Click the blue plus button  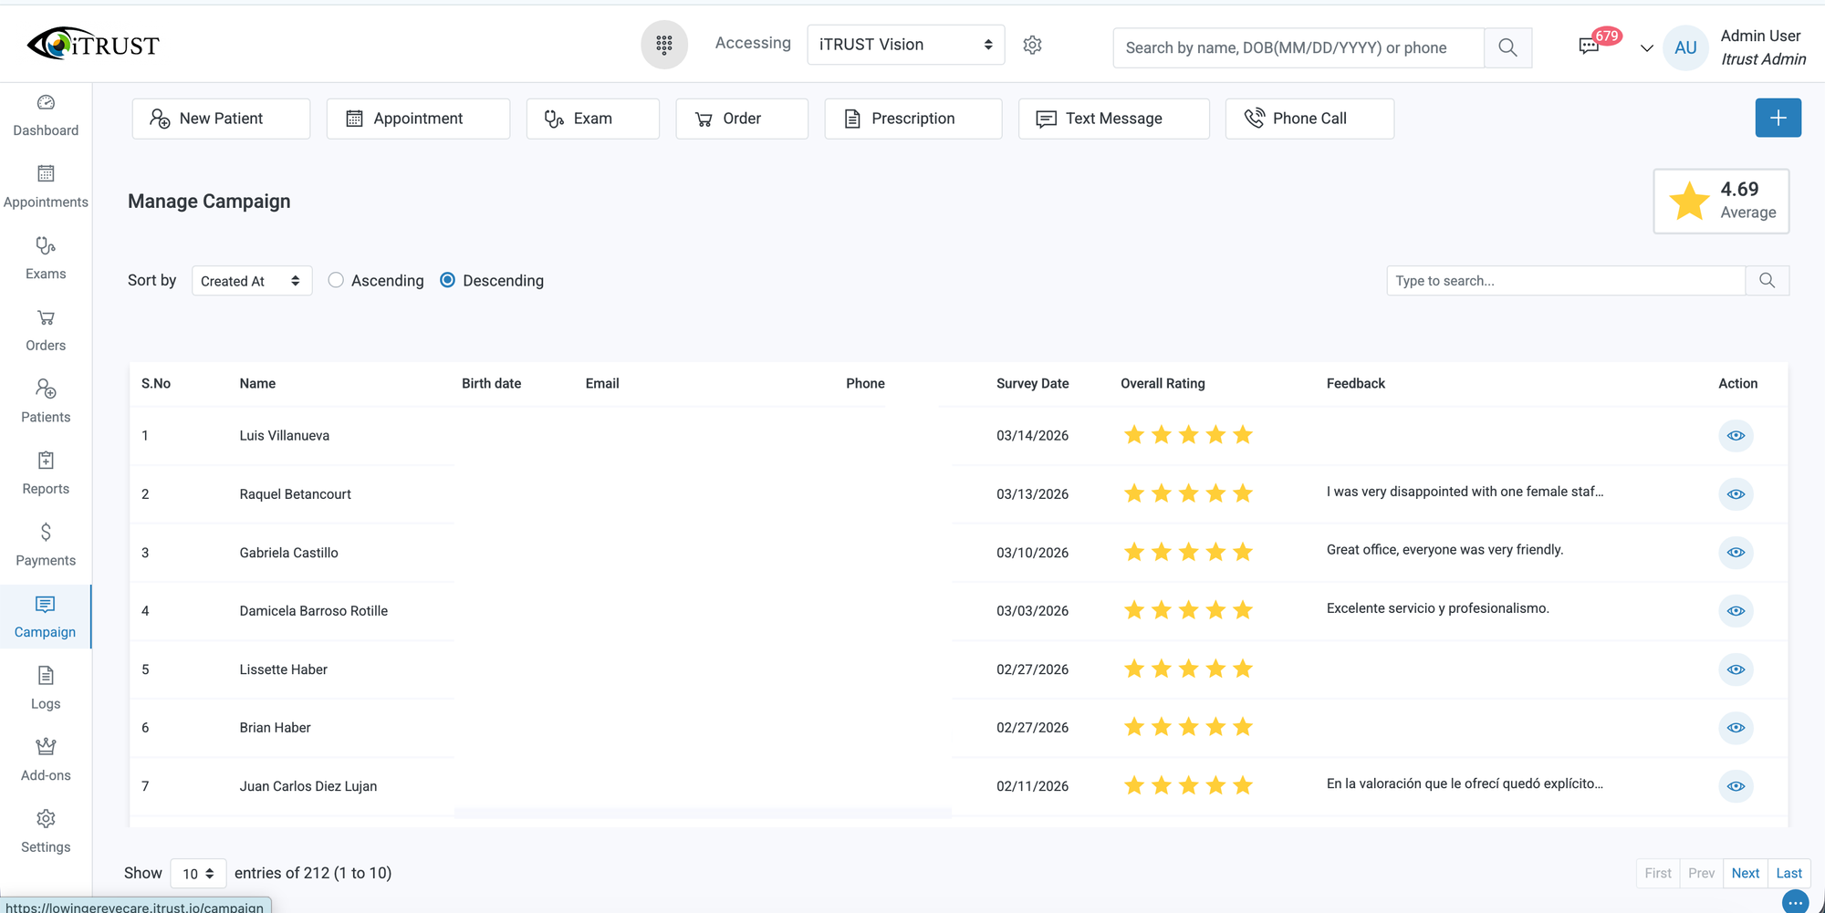[1778, 118]
